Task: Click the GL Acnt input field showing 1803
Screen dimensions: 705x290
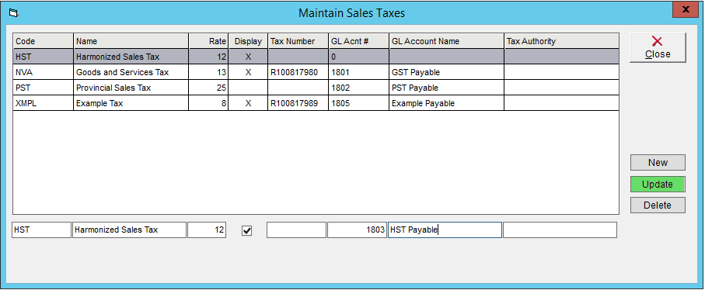Action: (357, 230)
